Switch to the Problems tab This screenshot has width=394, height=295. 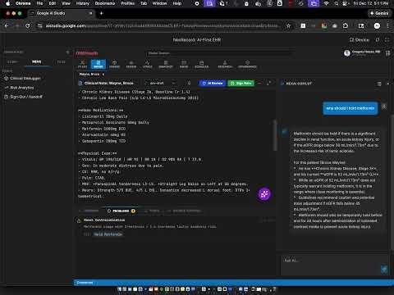pos(121,211)
